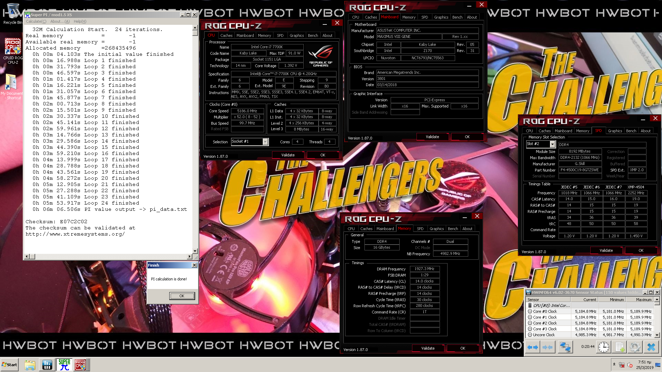Open About menu in Super PI
The height and width of the screenshot is (372, 662).
(60, 21)
